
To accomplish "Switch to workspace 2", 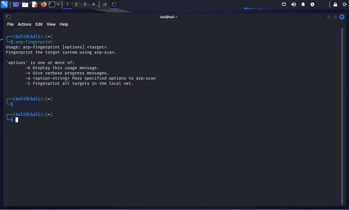I will pyautogui.click(x=76, y=4).
